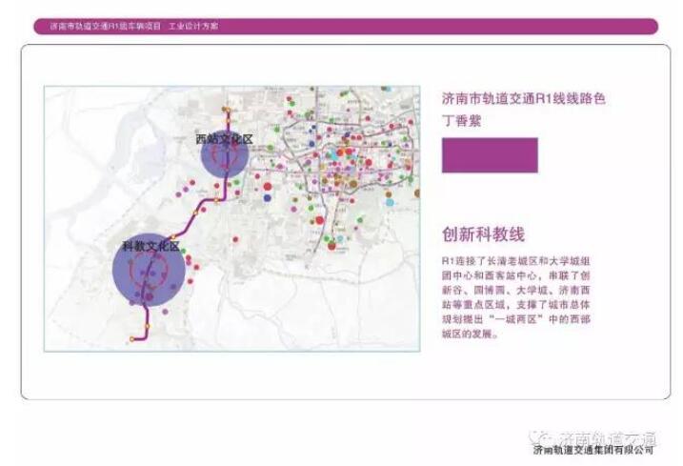Click the 西站文化区 map label
Screen dimensions: 683x466
[224, 139]
